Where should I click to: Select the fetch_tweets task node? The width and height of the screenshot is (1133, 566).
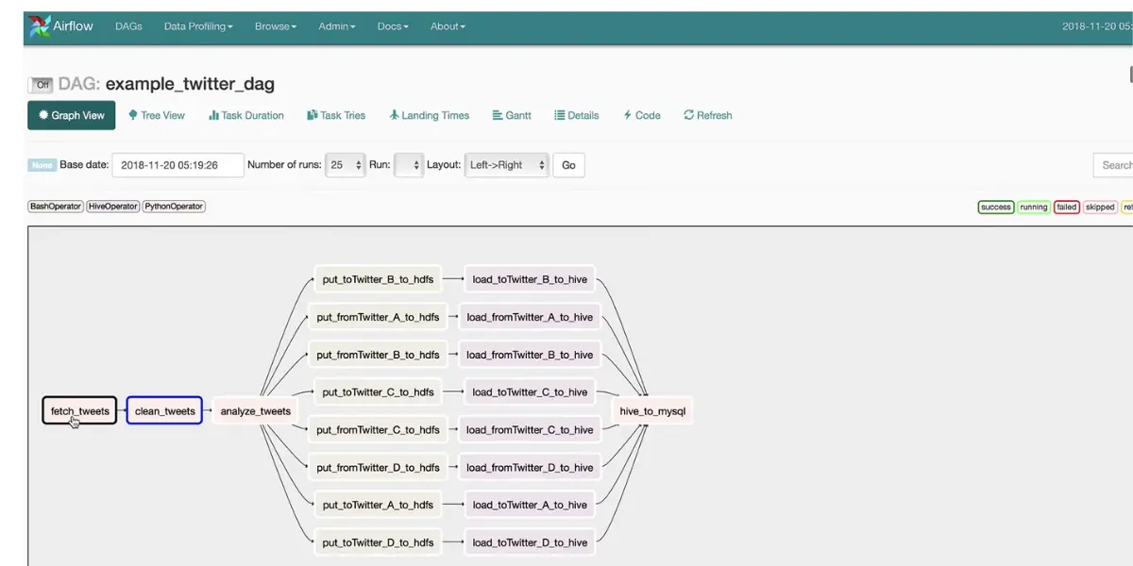(80, 410)
